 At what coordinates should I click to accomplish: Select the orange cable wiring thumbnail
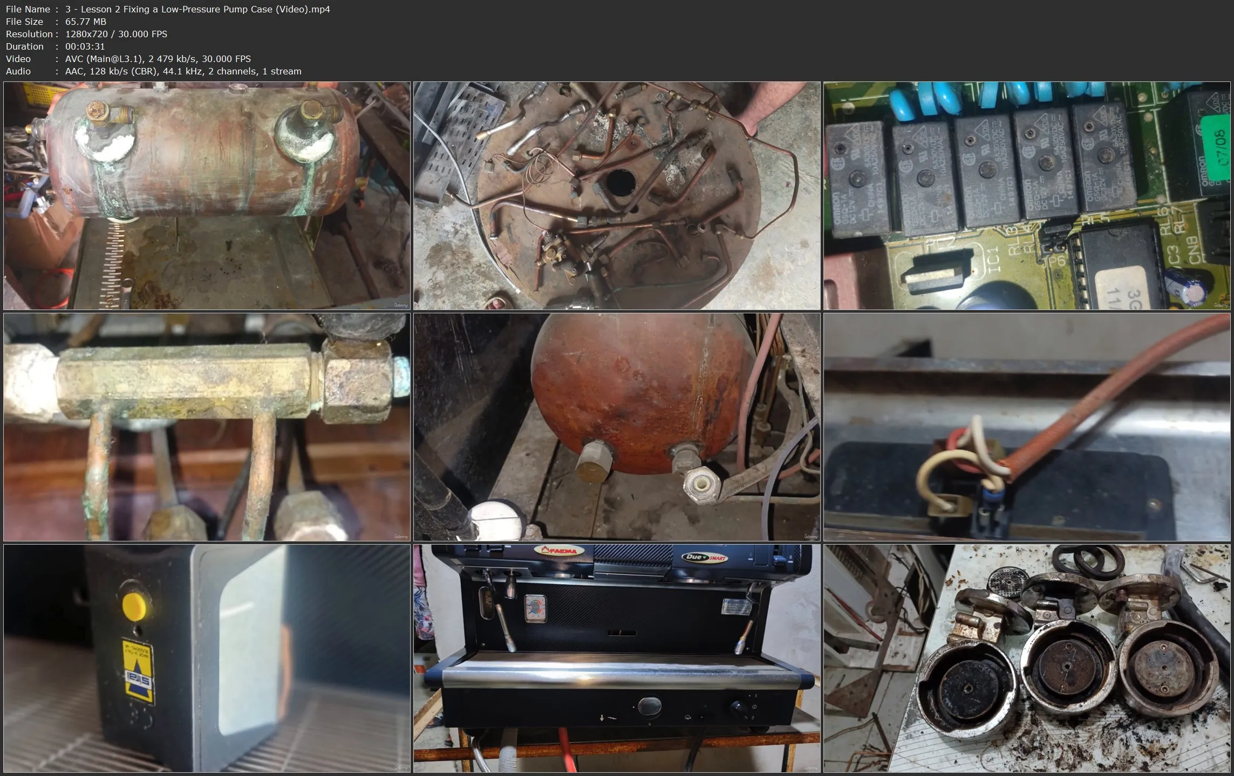1026,427
